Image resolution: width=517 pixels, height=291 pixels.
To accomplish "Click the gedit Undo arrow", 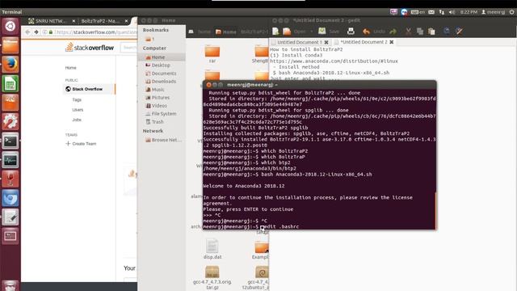I will (366, 32).
